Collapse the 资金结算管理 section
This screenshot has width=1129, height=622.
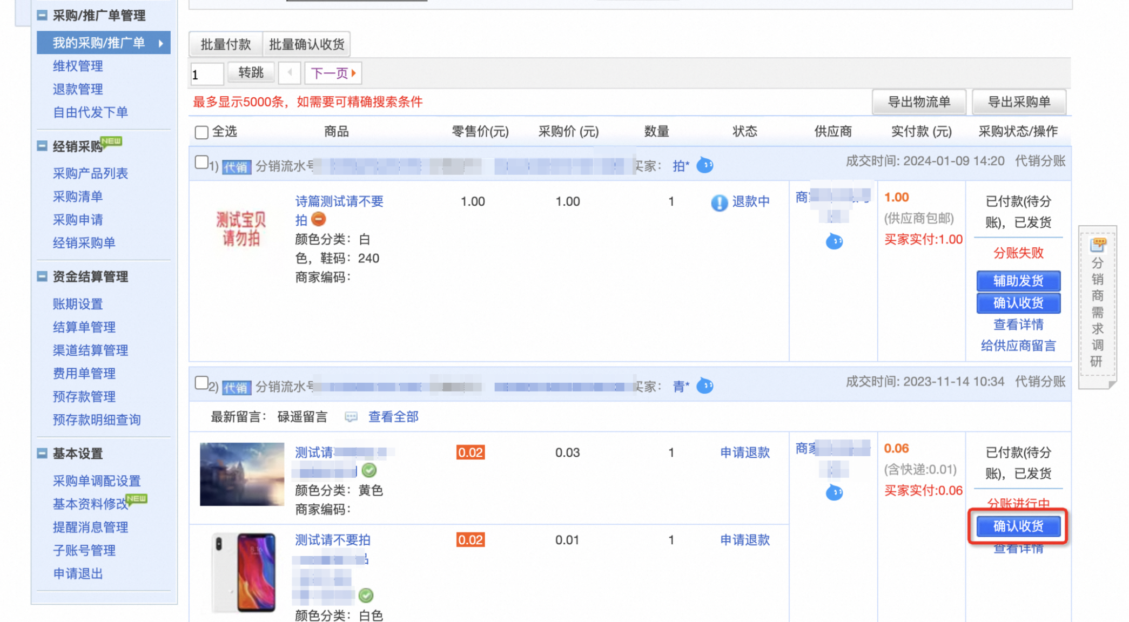pyautogui.click(x=42, y=276)
